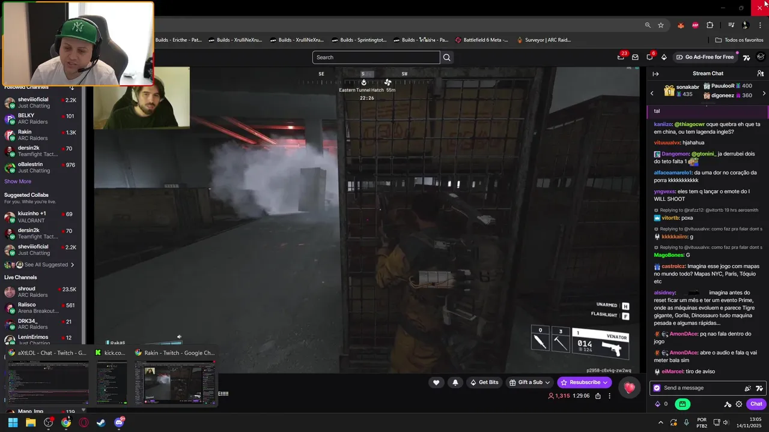Image resolution: width=769 pixels, height=432 pixels.
Task: Open Opera GX from taskbar
Action: [x=84, y=422]
